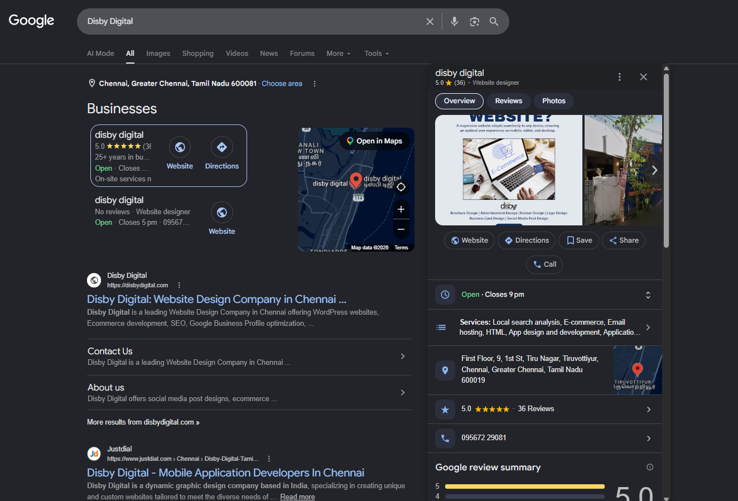
Task: Click the Call button
Action: [x=544, y=264]
